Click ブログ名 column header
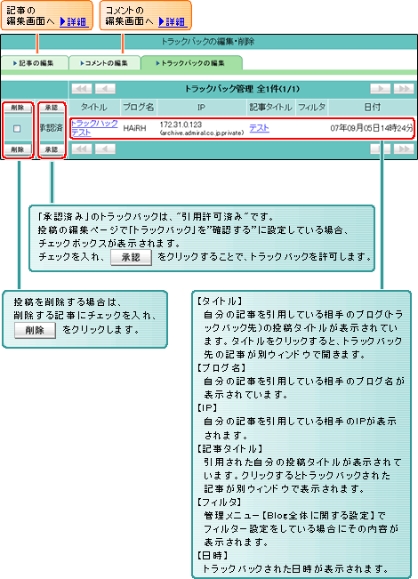Image resolution: width=418 pixels, height=579 pixels. point(139,108)
